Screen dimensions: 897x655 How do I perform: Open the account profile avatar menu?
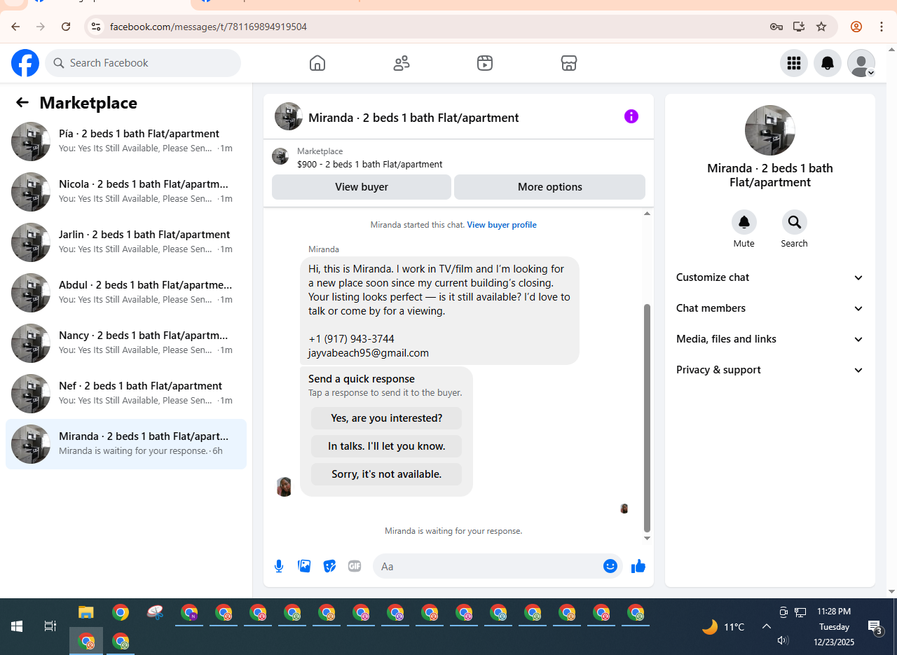(x=861, y=63)
